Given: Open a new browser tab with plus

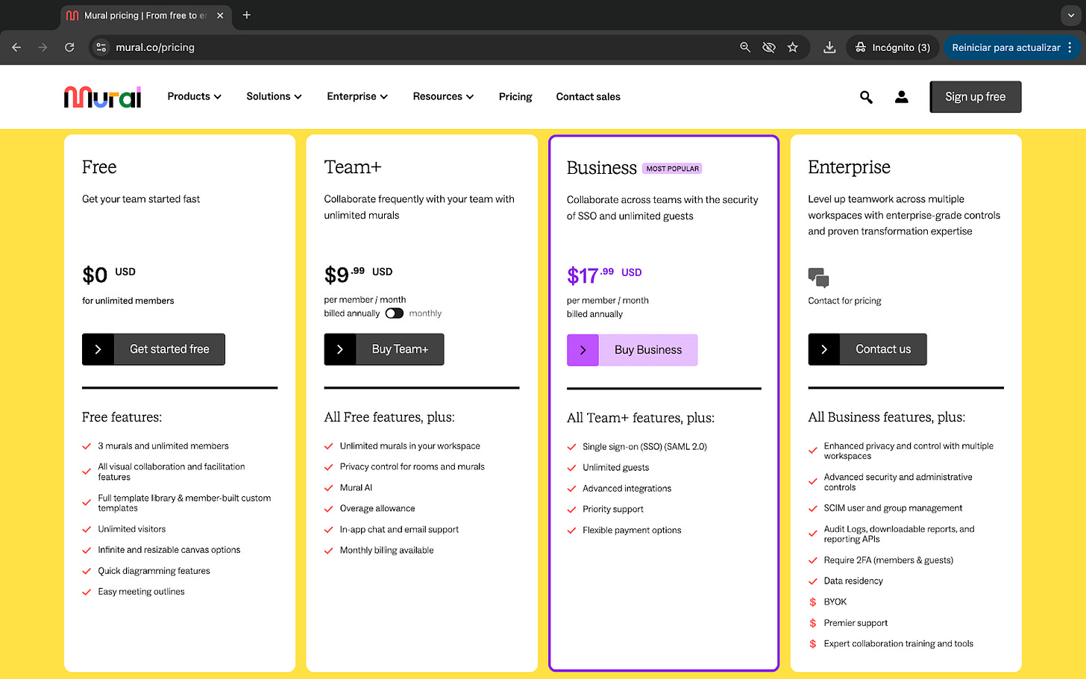Looking at the screenshot, I should point(247,15).
